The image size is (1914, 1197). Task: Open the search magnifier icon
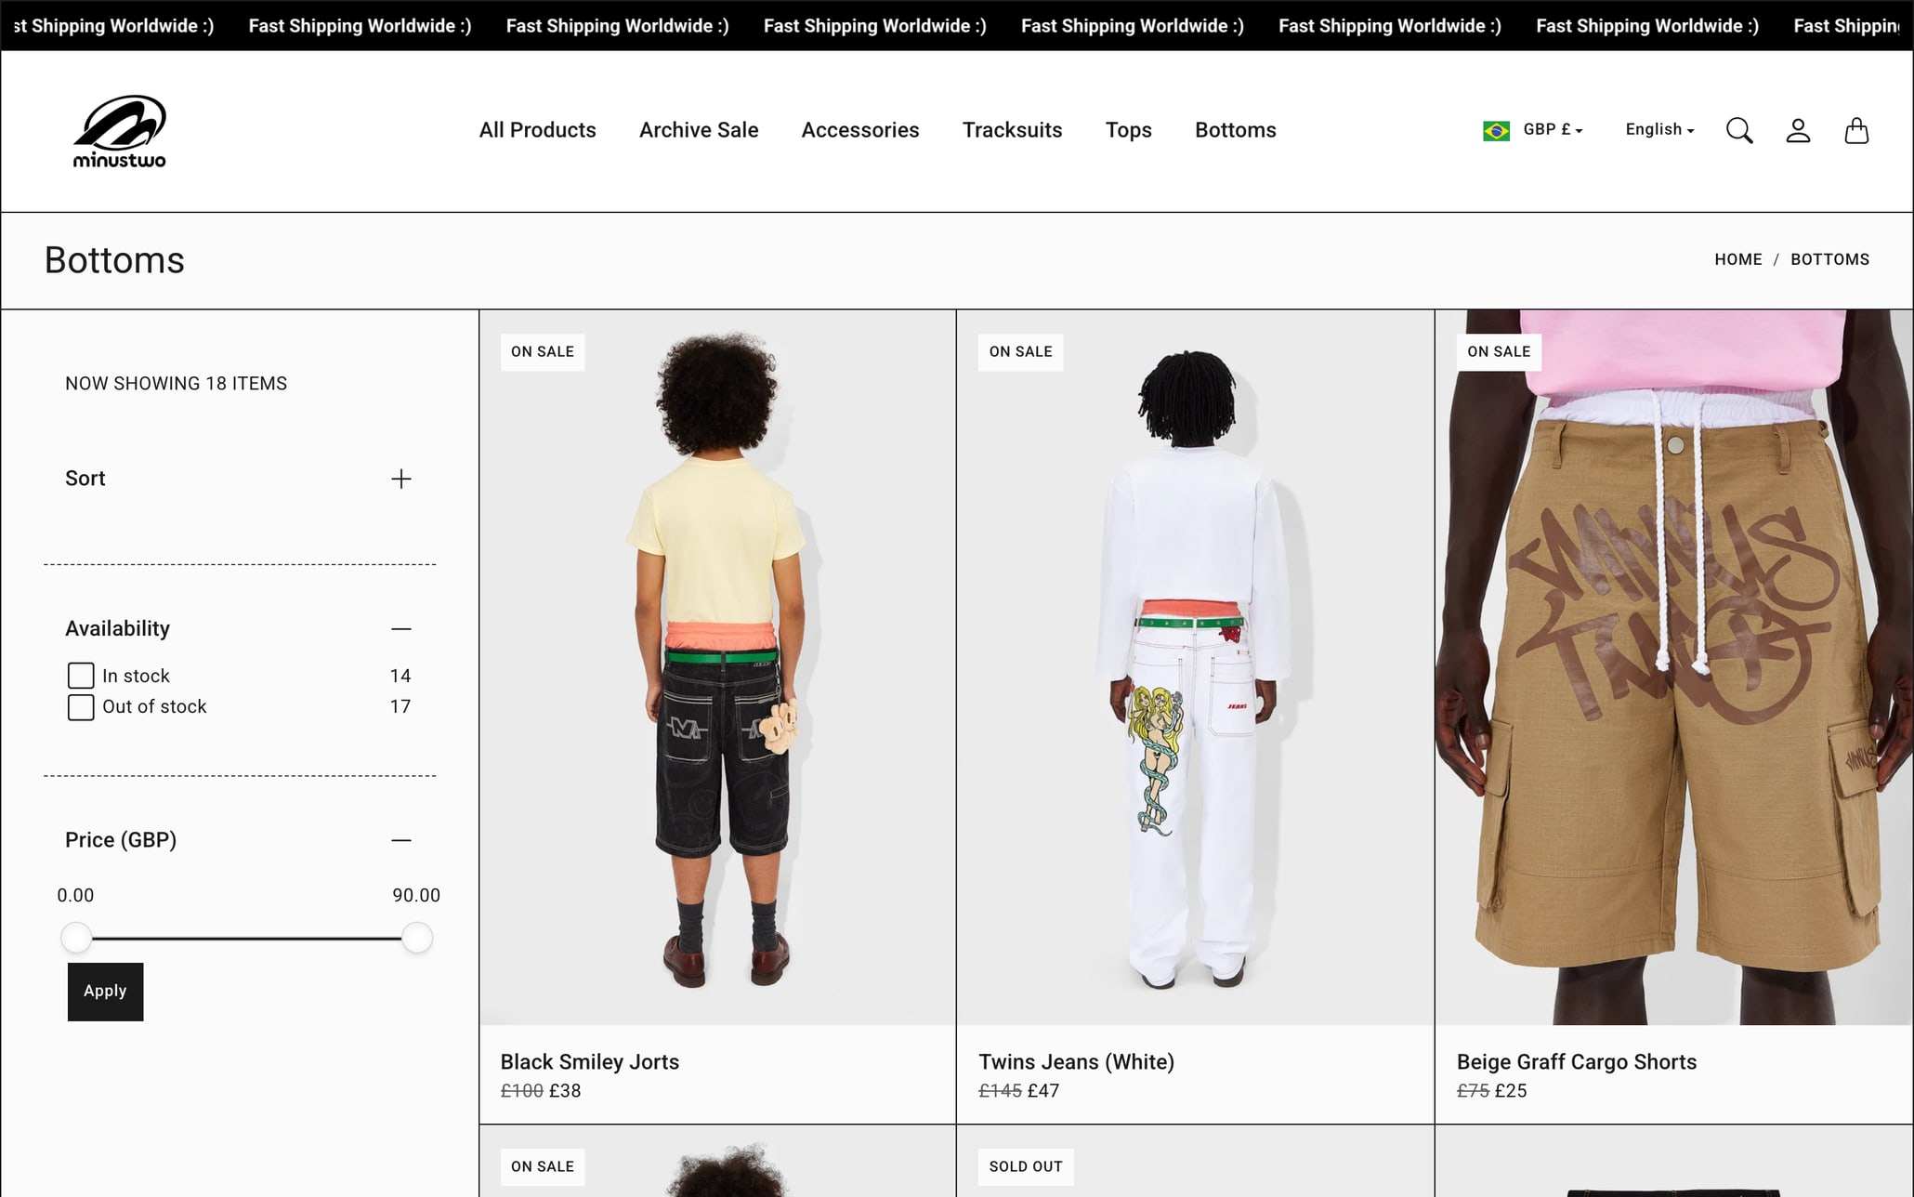[1739, 131]
